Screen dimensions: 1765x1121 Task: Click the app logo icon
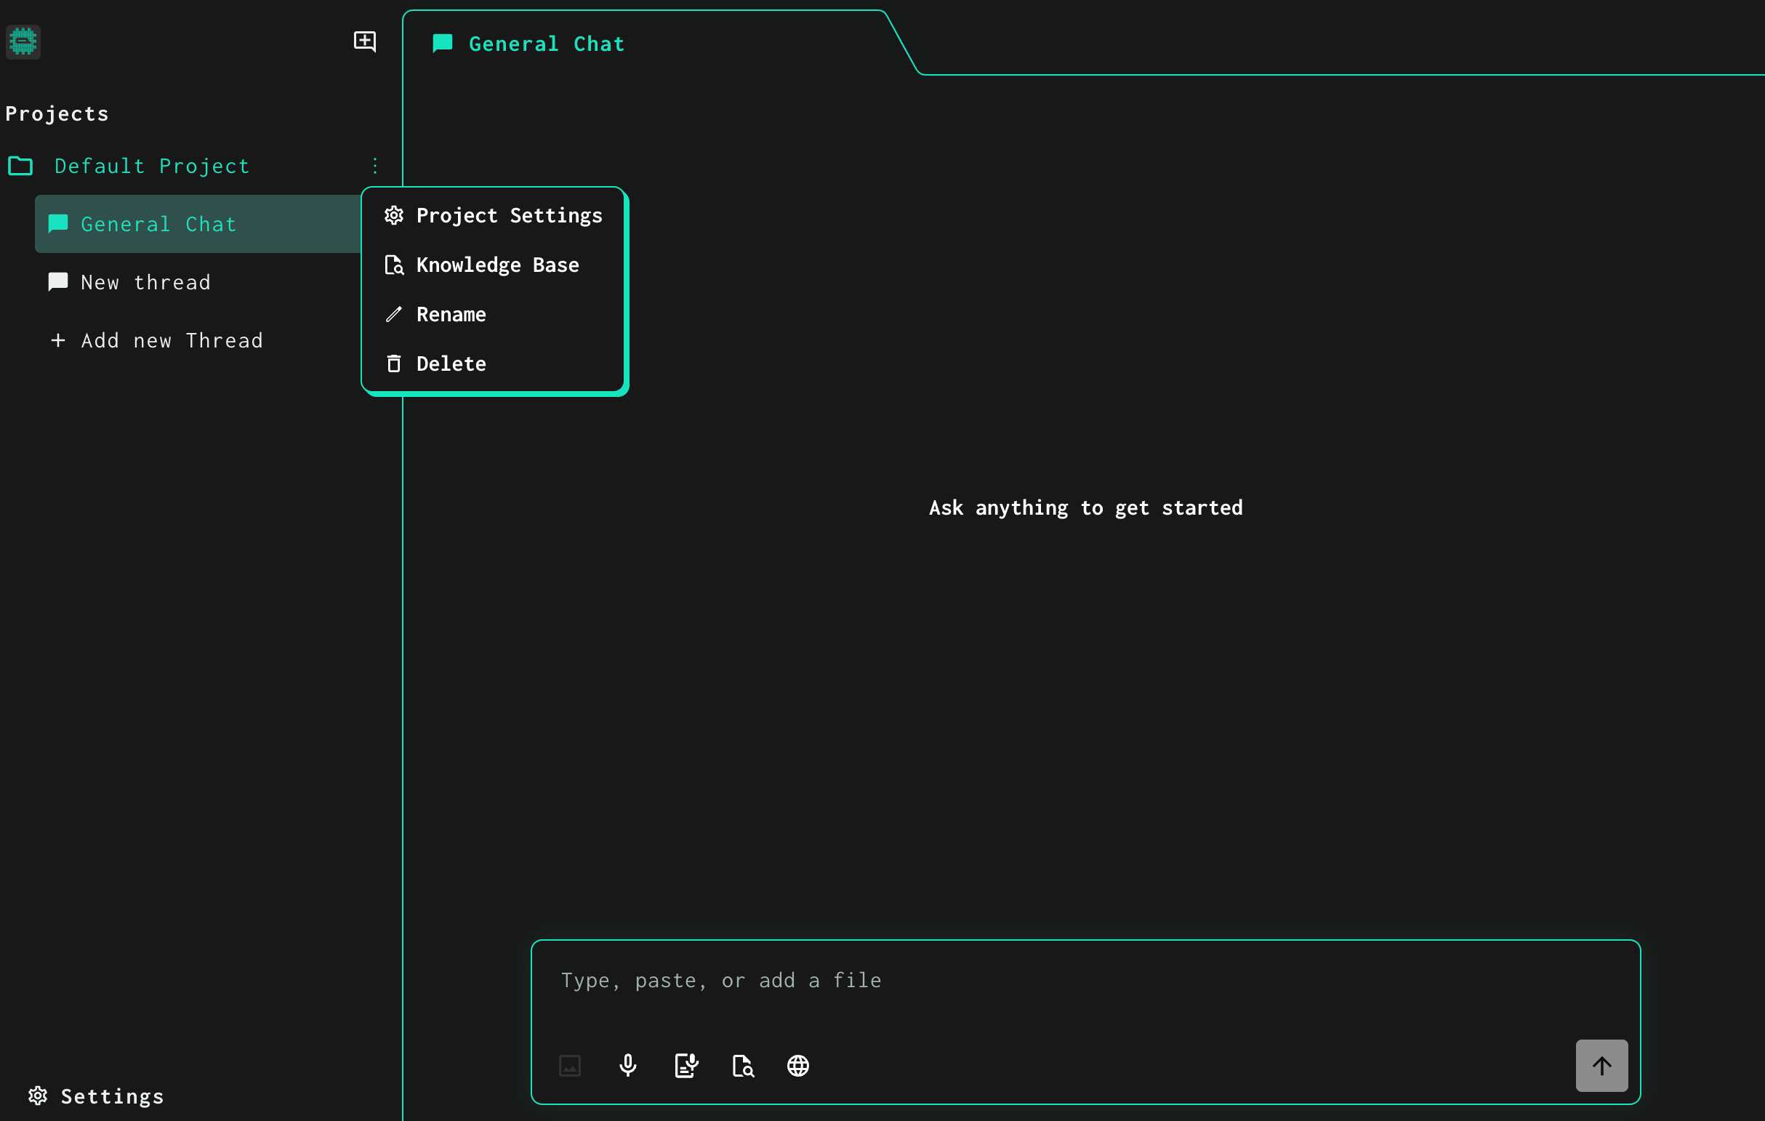pos(23,41)
